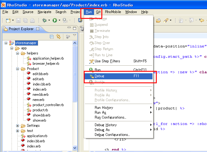The width and height of the screenshot is (207, 152).
Task: Click the Open Type folder toolbar icon
Action: click(158, 20)
